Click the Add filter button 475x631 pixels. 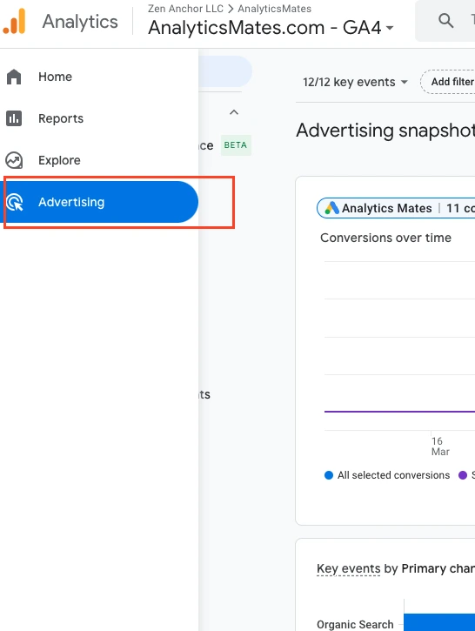coord(448,82)
